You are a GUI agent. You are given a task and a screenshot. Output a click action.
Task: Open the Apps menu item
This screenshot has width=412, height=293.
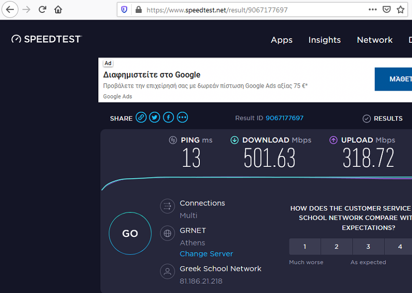(x=282, y=40)
